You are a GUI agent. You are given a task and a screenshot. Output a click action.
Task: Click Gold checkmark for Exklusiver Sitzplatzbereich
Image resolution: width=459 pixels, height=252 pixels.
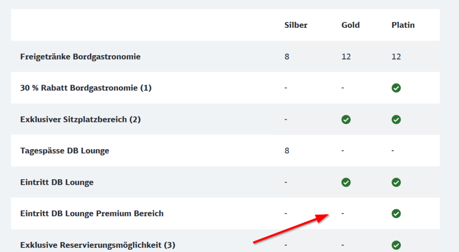[x=346, y=119]
